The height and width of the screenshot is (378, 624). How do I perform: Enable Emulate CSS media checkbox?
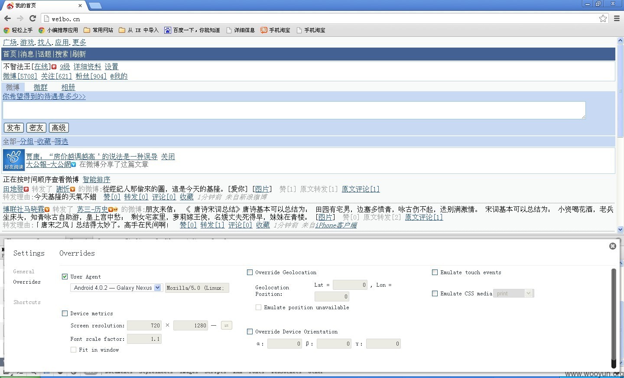click(x=435, y=293)
